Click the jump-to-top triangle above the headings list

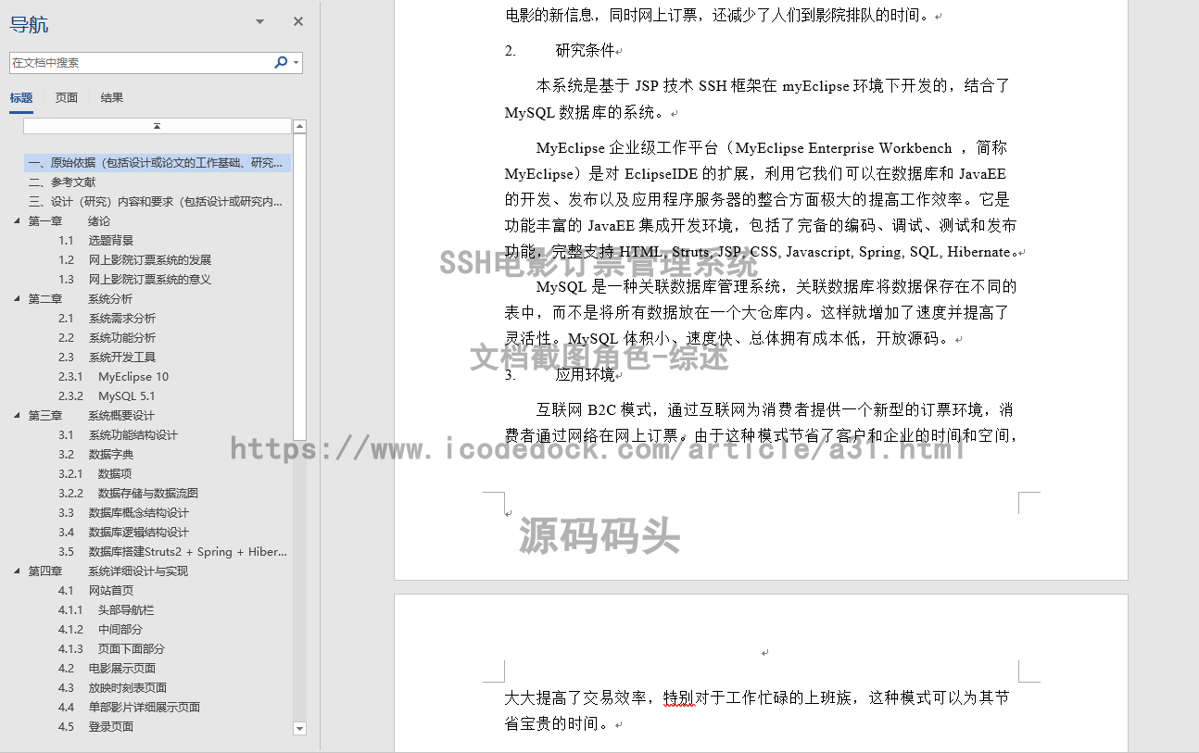pyautogui.click(x=158, y=125)
